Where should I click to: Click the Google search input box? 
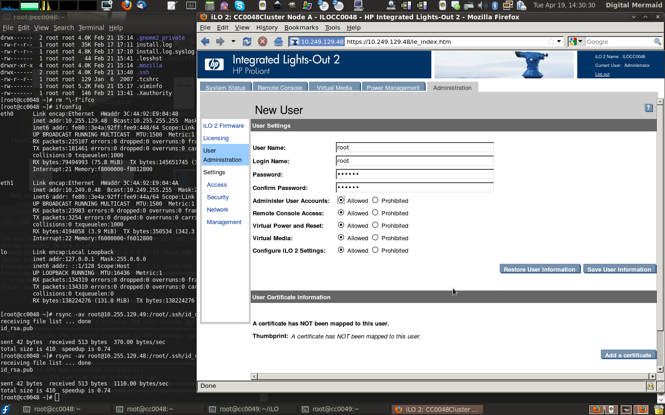click(x=619, y=41)
